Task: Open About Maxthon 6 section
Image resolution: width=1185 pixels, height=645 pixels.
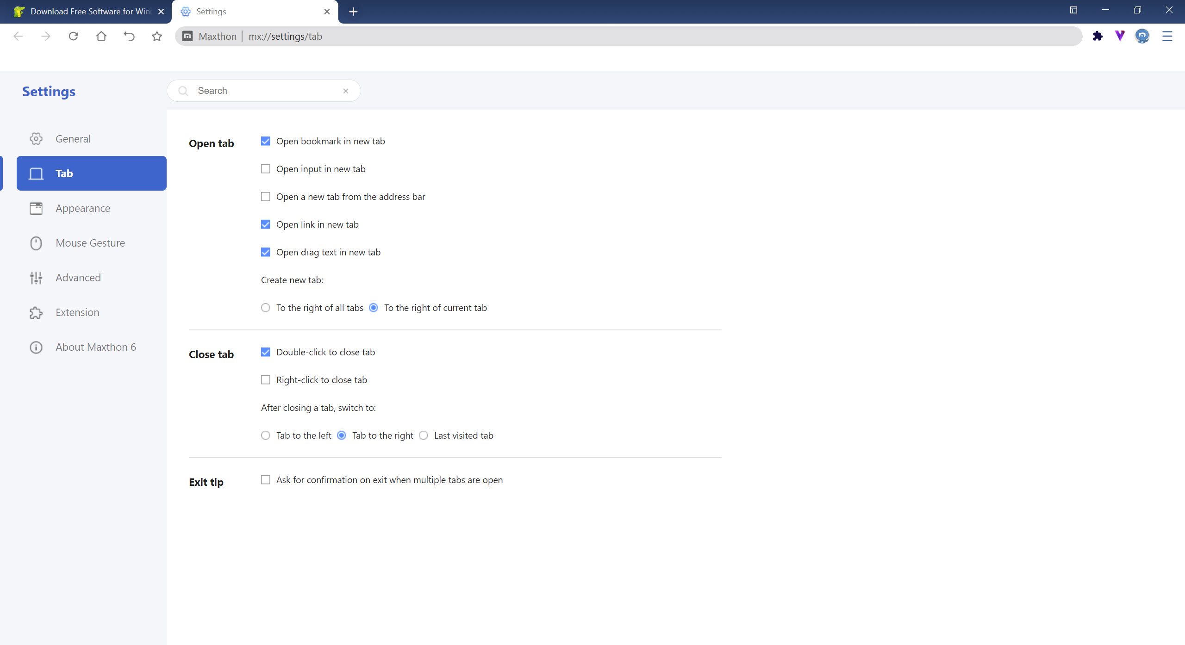Action: pyautogui.click(x=92, y=347)
